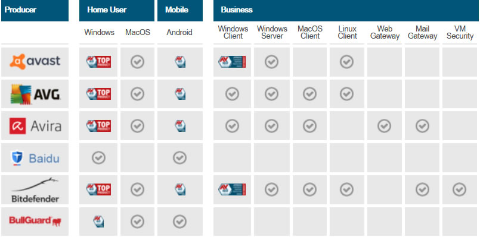Click Avast's Business Windows Client award badge
This screenshot has height=237, width=480.
[232, 62]
